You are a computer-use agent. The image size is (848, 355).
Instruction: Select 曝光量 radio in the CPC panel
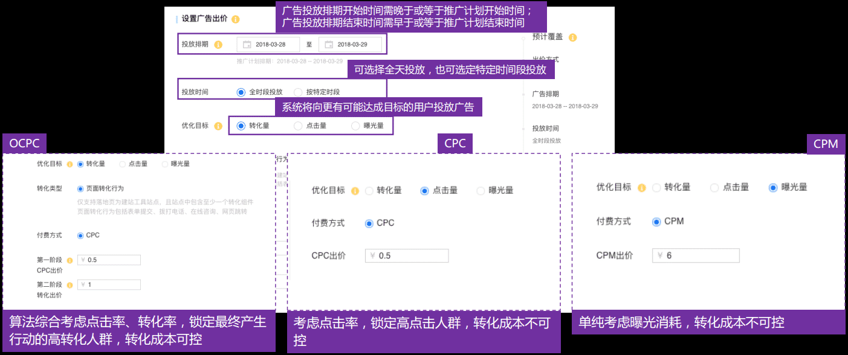pyautogui.click(x=481, y=191)
